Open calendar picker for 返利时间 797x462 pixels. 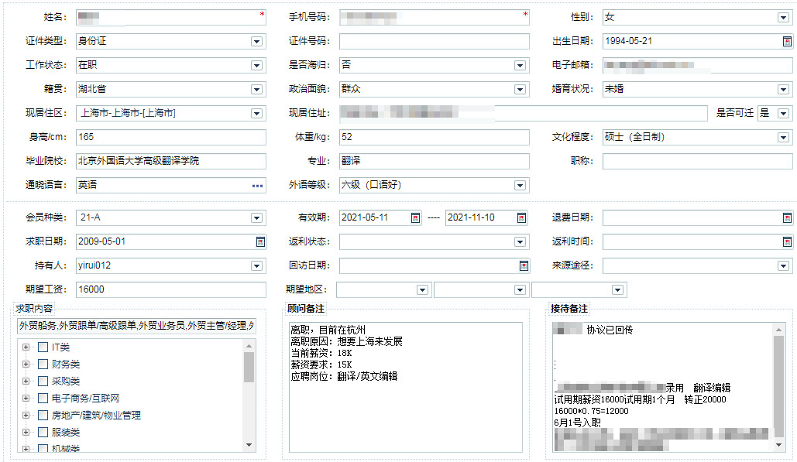point(787,241)
